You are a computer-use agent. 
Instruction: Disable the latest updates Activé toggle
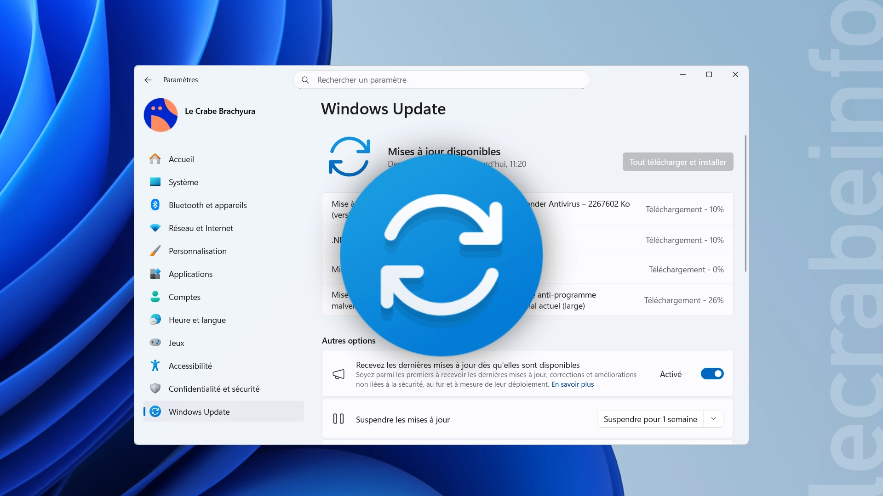[712, 374]
